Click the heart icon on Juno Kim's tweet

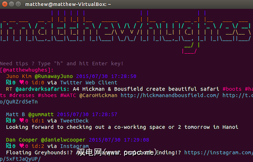[22, 82]
